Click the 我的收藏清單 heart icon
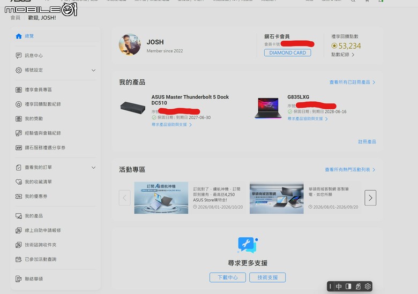Screen dimensions: 418x294 click(19, 182)
